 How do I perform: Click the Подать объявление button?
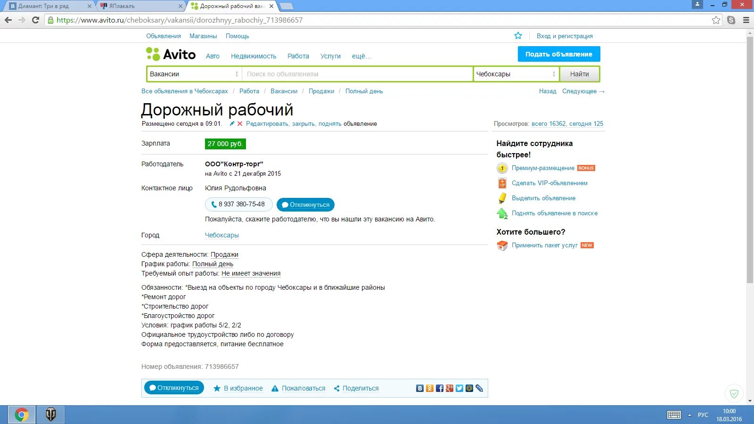[559, 54]
